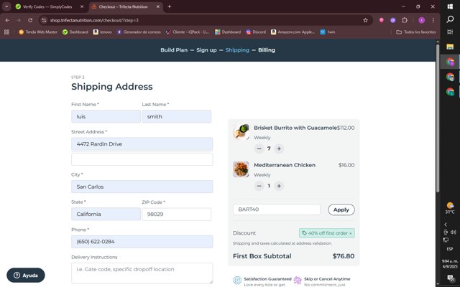
Task: Click the Skip or Cancel Anytime icon
Action: point(298,281)
